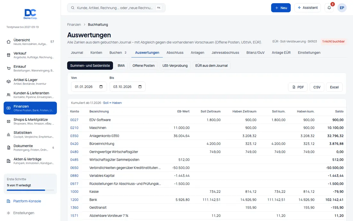Click the 'Variables Kapital' row name

102,176
